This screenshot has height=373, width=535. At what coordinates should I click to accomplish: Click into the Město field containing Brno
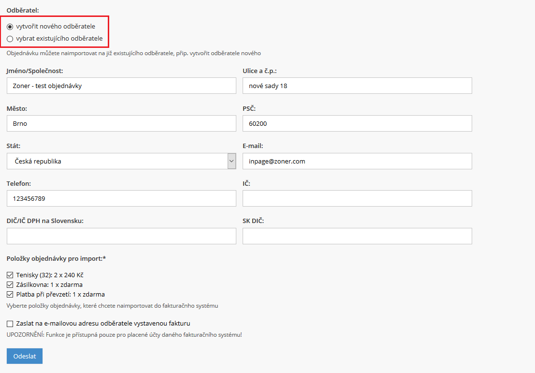coord(121,123)
